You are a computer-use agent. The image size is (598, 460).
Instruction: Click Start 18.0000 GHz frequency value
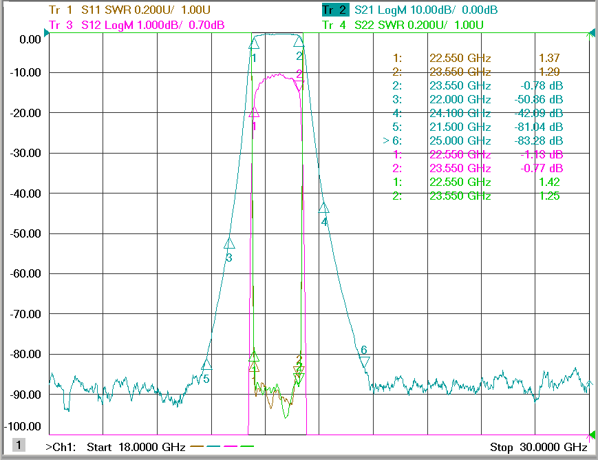[x=136, y=447]
